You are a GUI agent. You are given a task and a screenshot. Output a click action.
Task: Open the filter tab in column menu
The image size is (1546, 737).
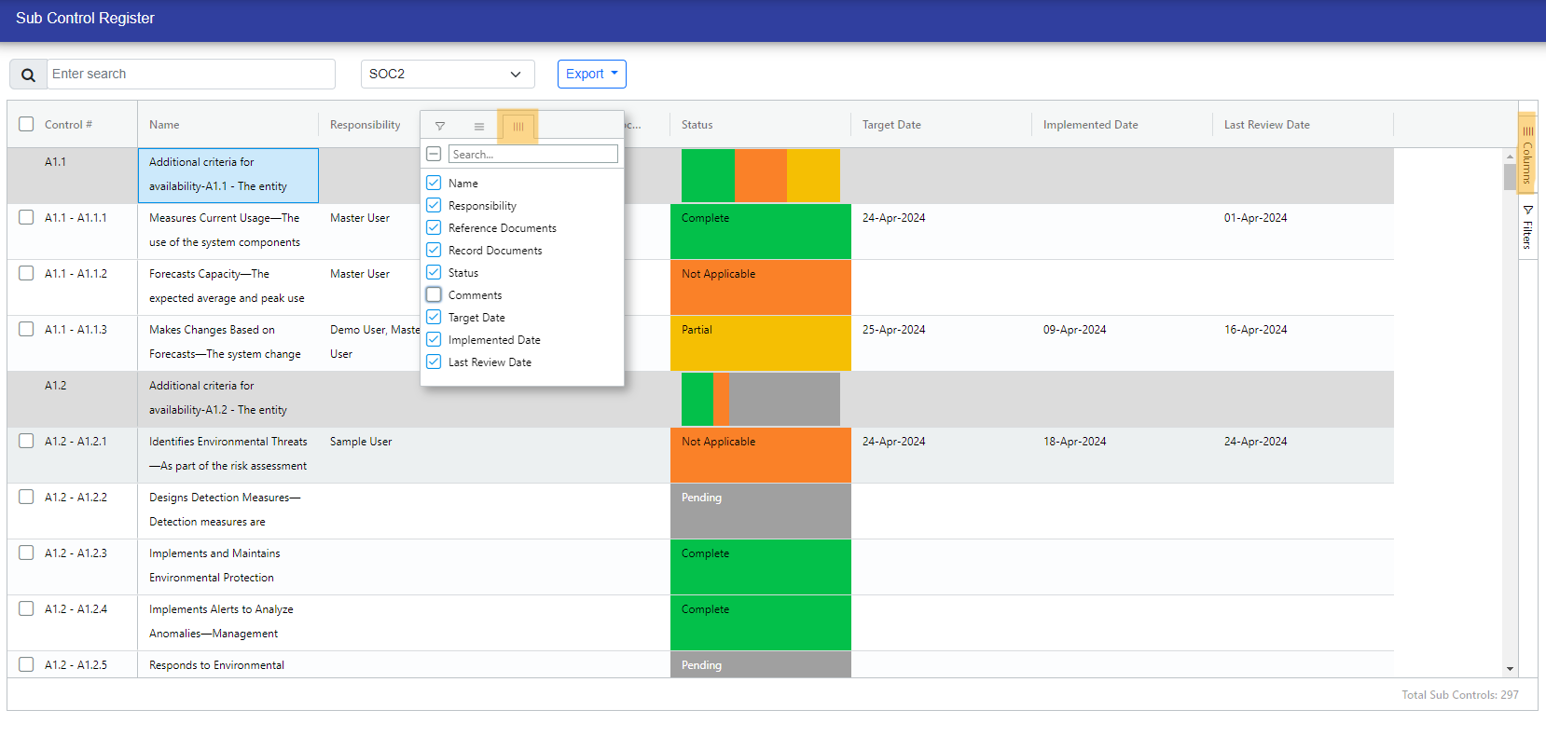440,127
